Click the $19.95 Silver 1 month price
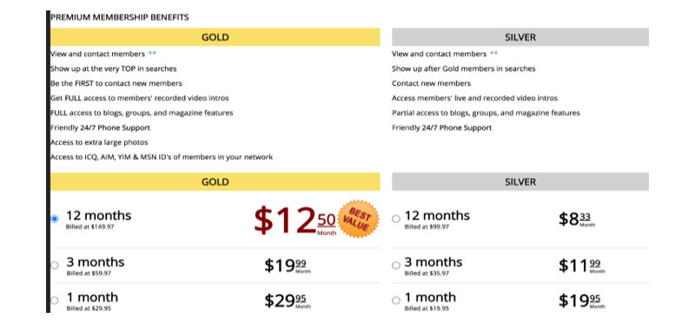 click(x=581, y=301)
